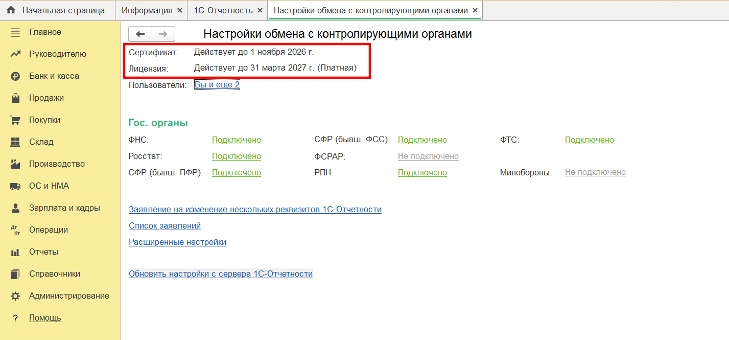This screenshot has height=340, width=729.
Task: Click the Продажи shopping bag icon
Action: 15,98
